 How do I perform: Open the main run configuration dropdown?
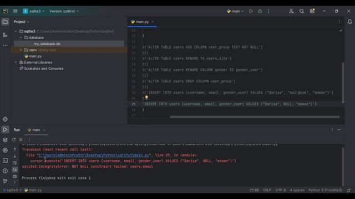(x=235, y=11)
